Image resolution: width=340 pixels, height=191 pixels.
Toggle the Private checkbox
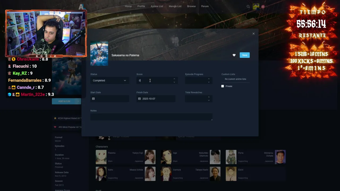tap(223, 86)
